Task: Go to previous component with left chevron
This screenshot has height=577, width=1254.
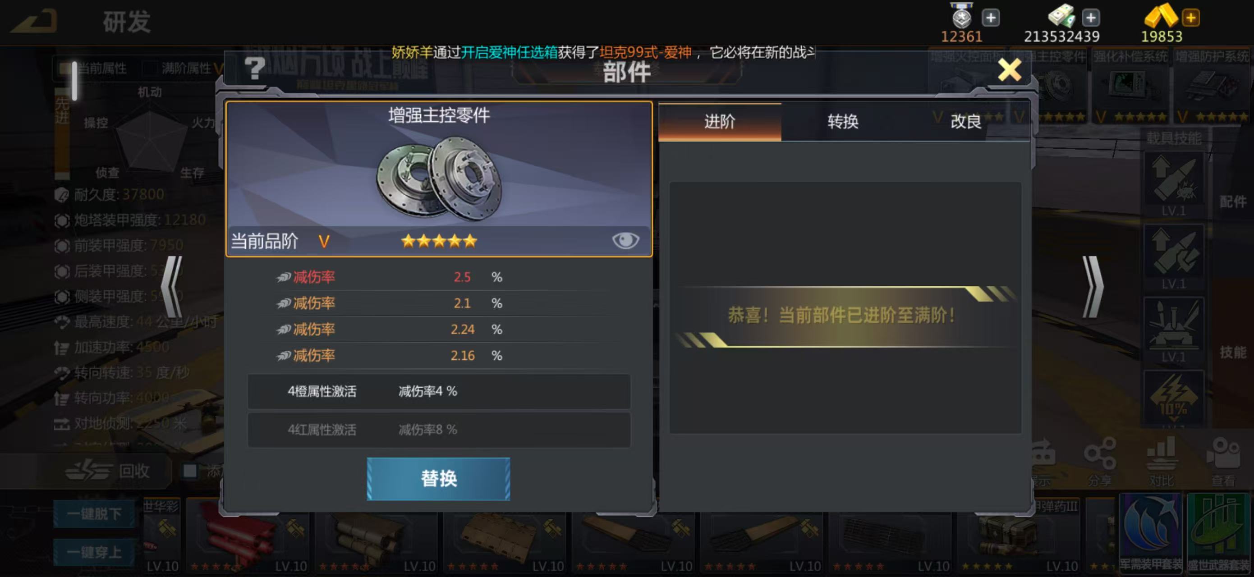Action: 172,287
